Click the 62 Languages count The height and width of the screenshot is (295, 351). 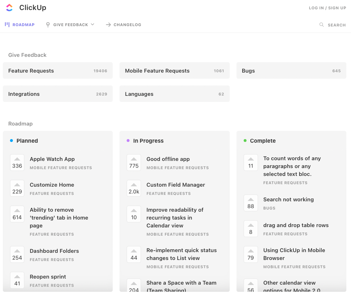click(x=221, y=94)
